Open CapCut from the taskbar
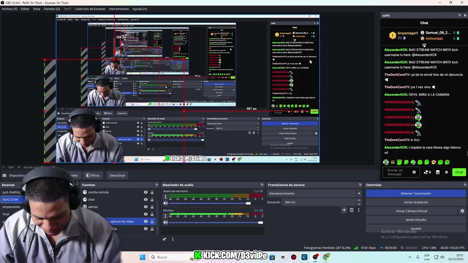 283,257
